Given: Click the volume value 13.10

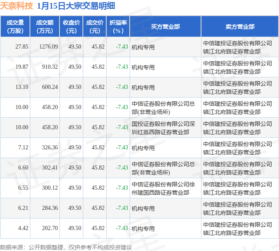Looking at the screenshot, I should 22,87.
